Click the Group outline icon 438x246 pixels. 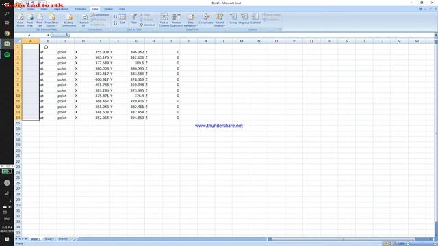[233, 19]
